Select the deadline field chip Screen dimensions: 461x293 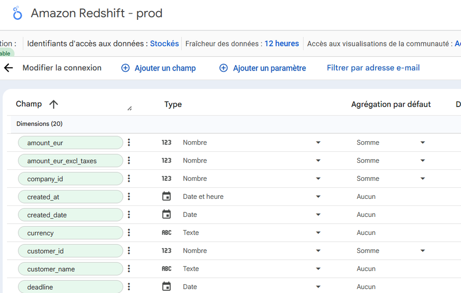(70, 287)
